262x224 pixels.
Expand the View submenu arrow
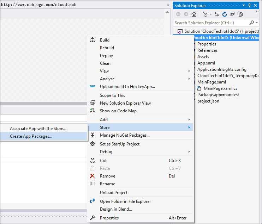[189, 71]
